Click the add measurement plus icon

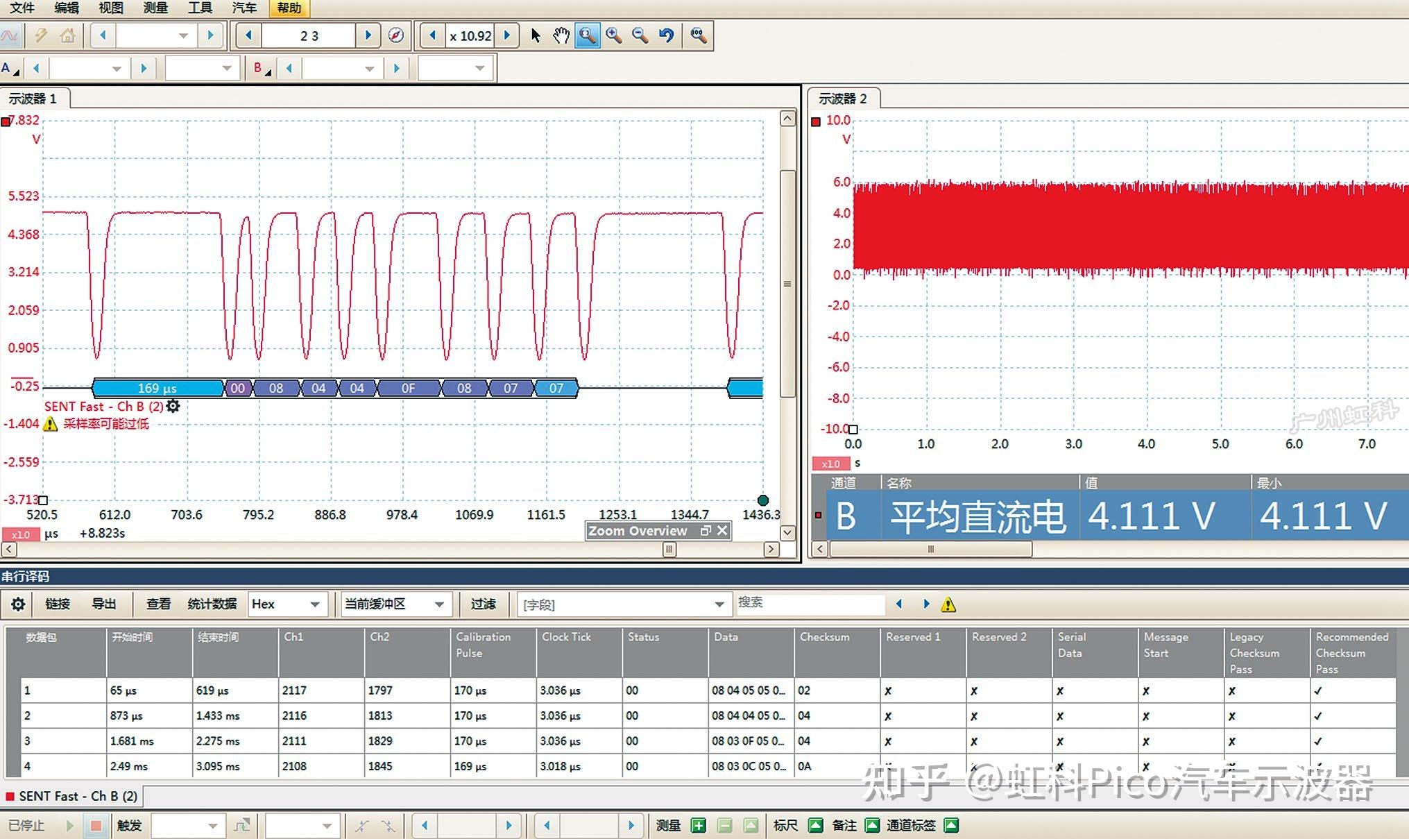[699, 825]
